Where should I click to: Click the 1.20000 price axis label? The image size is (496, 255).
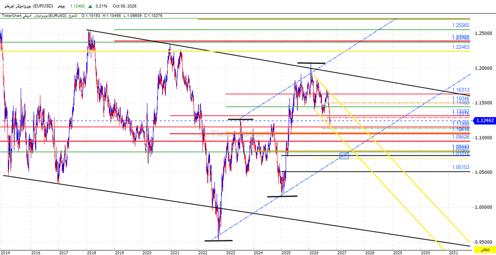[483, 68]
